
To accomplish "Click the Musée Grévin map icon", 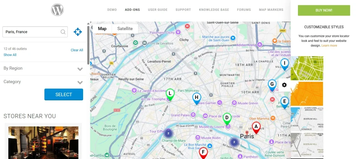I will tap(234, 103).
